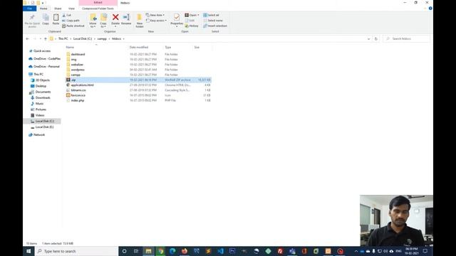Open Downloads in the navigation pane

[43, 98]
